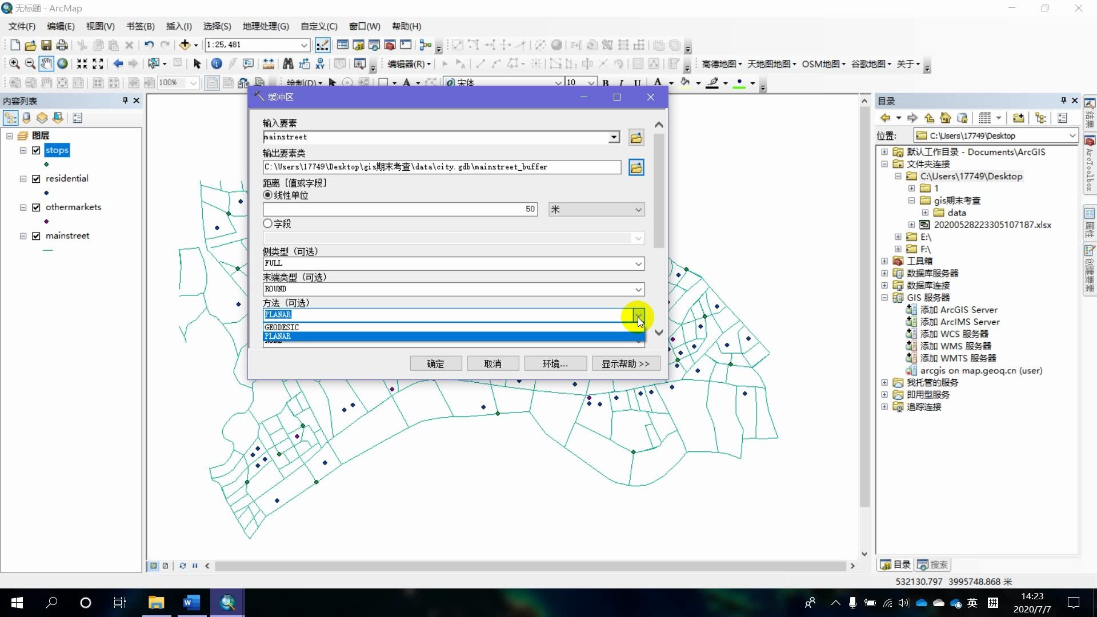Select the Zoom In magnifier tool
Image resolution: width=1097 pixels, height=617 pixels.
[x=14, y=63]
